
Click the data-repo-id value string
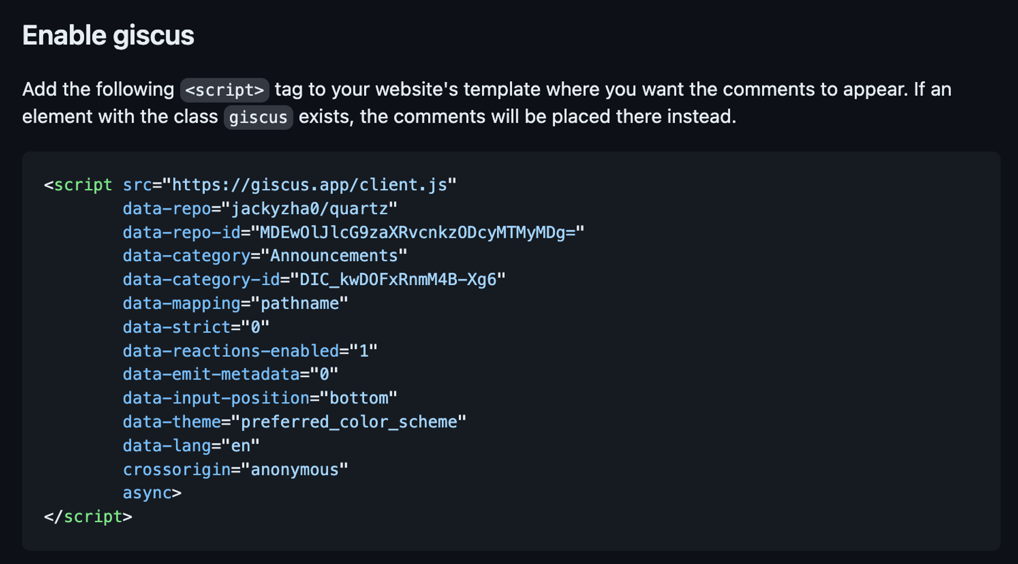click(x=417, y=232)
